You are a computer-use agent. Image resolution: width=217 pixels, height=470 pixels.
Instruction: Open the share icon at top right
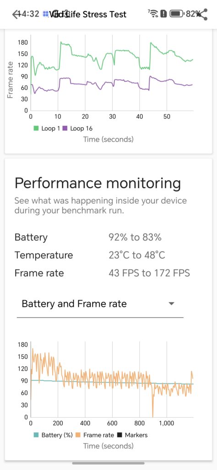pyautogui.click(x=204, y=14)
